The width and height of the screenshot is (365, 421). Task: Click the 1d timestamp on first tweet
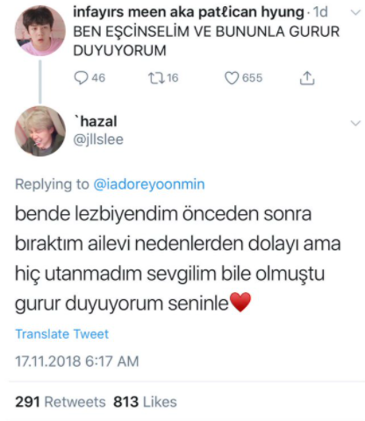(320, 12)
